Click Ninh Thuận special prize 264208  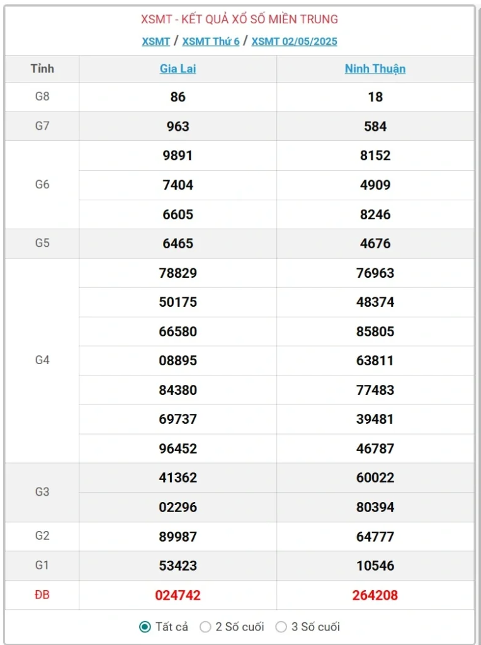click(375, 595)
